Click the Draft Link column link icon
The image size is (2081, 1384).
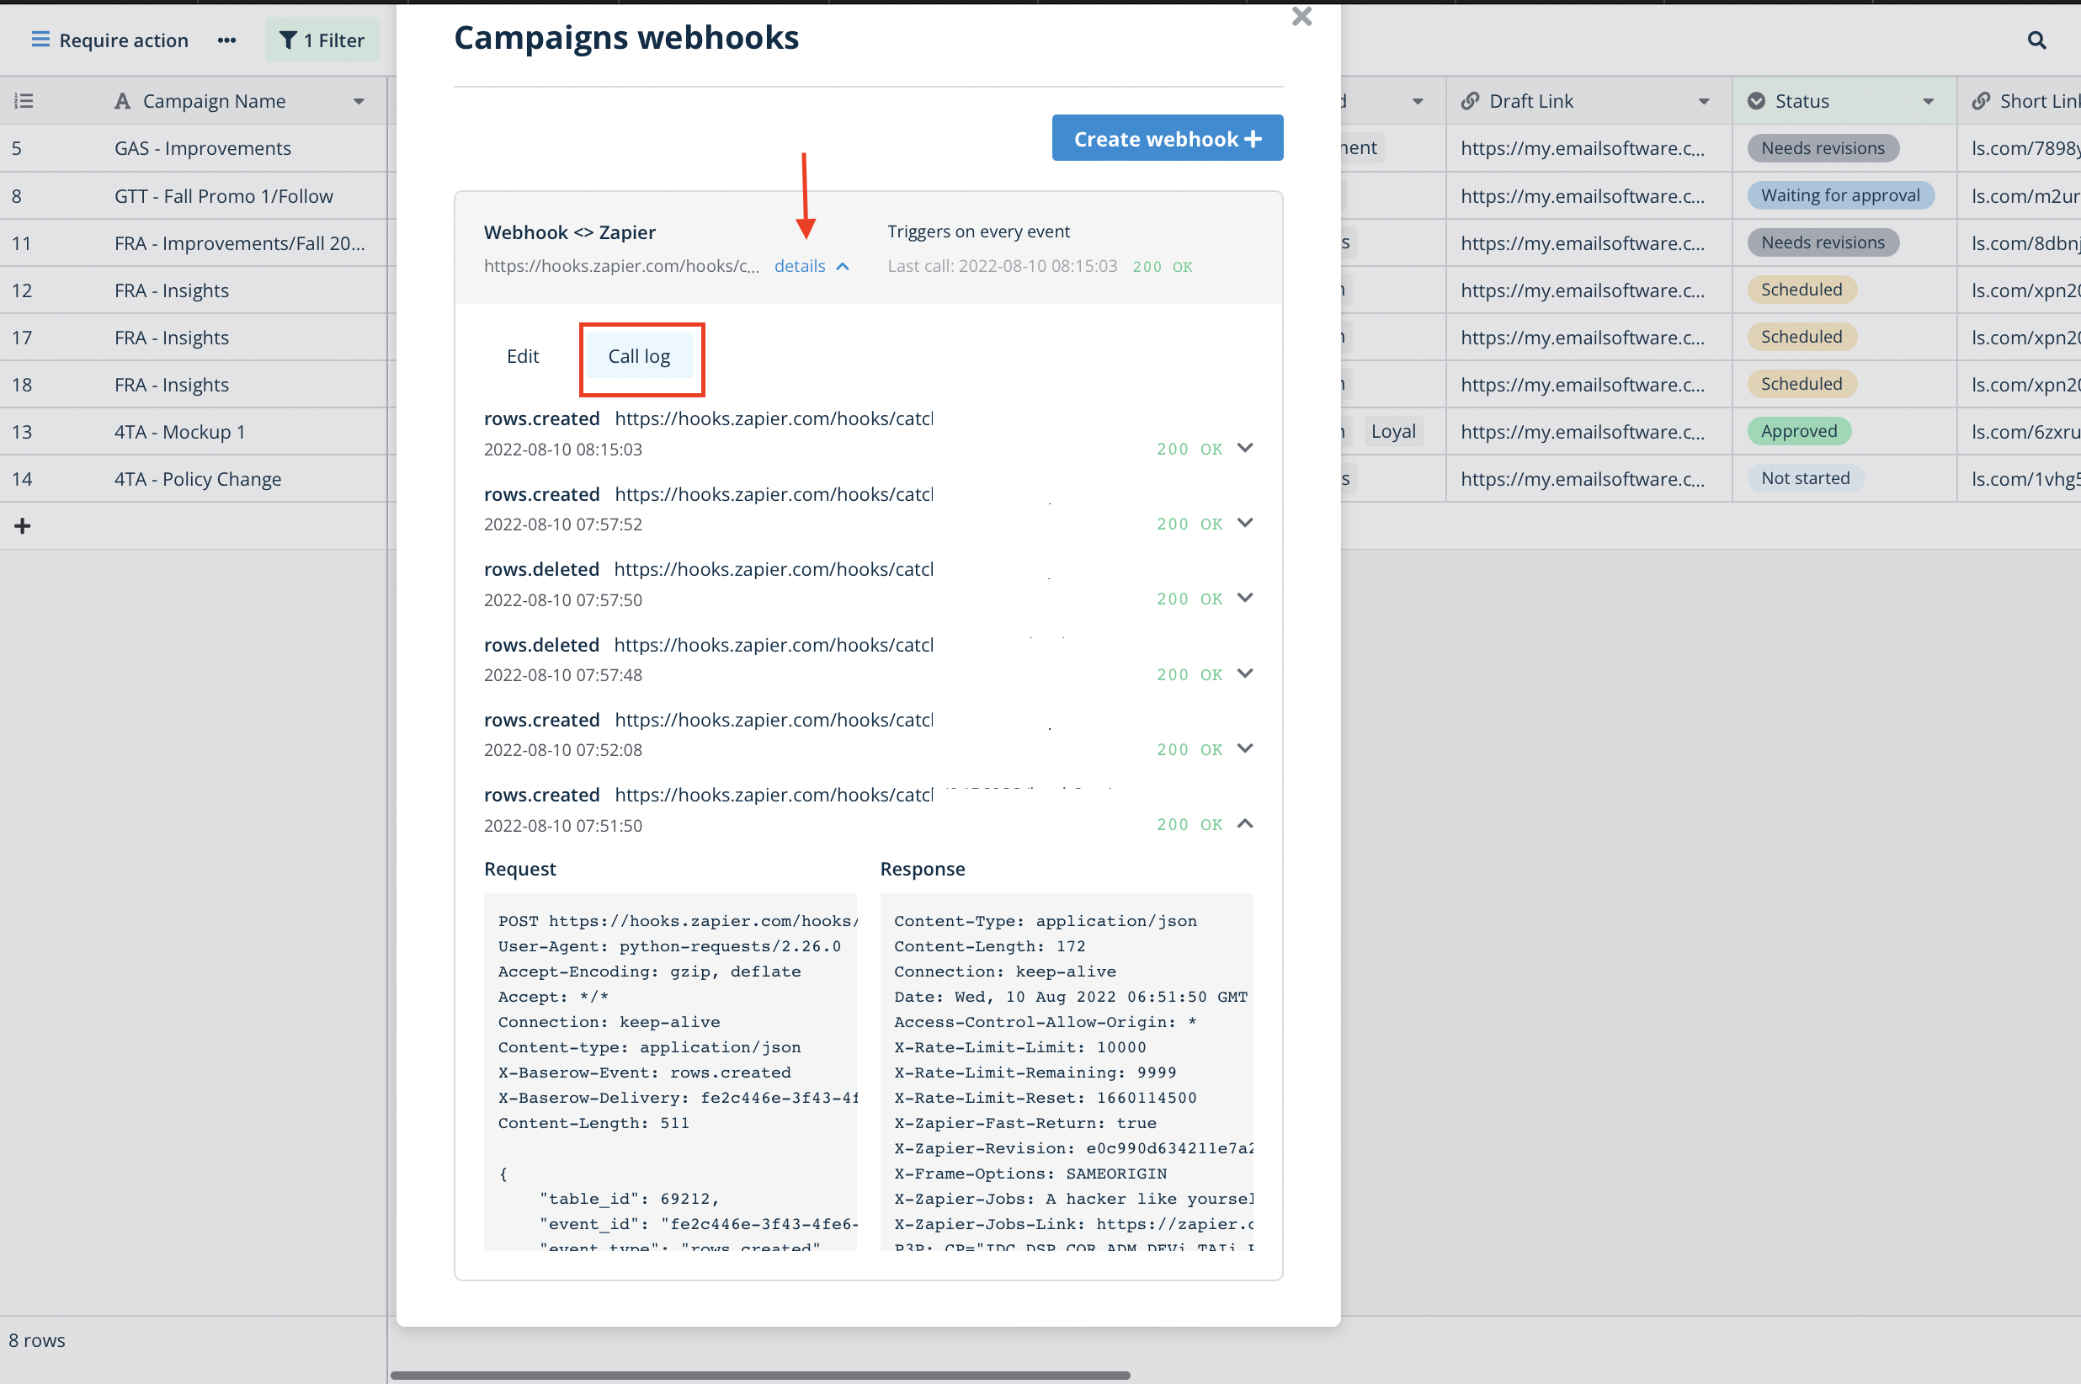pos(1469,102)
